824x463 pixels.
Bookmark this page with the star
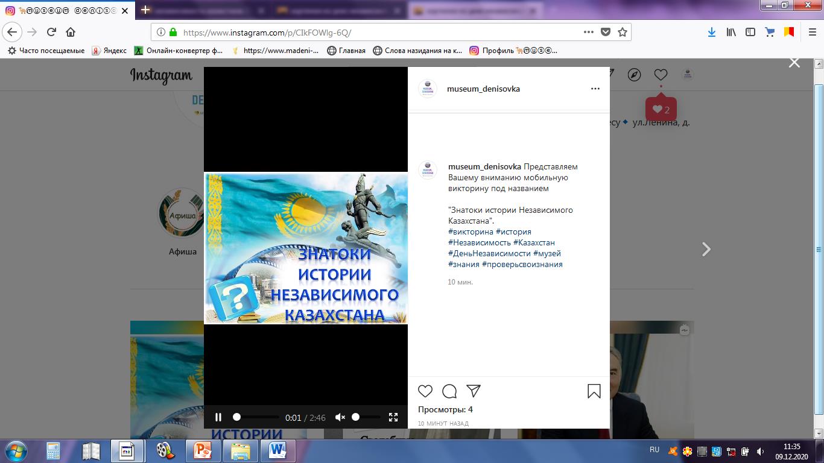pyautogui.click(x=623, y=32)
